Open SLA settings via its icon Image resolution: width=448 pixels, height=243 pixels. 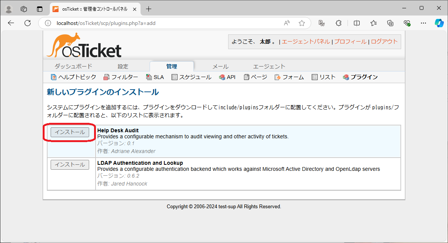pos(148,77)
